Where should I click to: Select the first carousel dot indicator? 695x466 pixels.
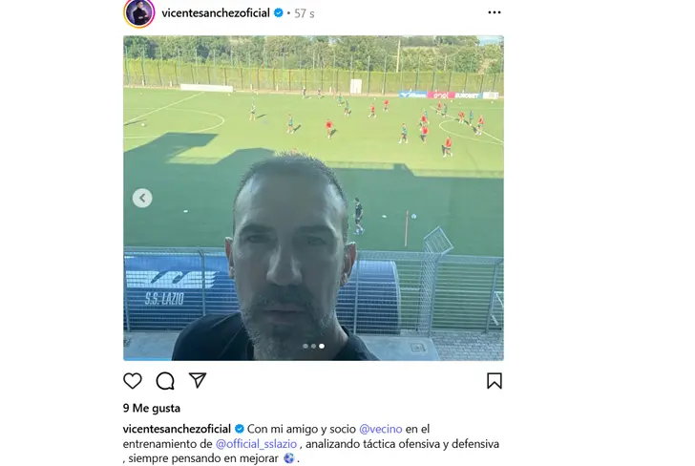pyautogui.click(x=305, y=346)
